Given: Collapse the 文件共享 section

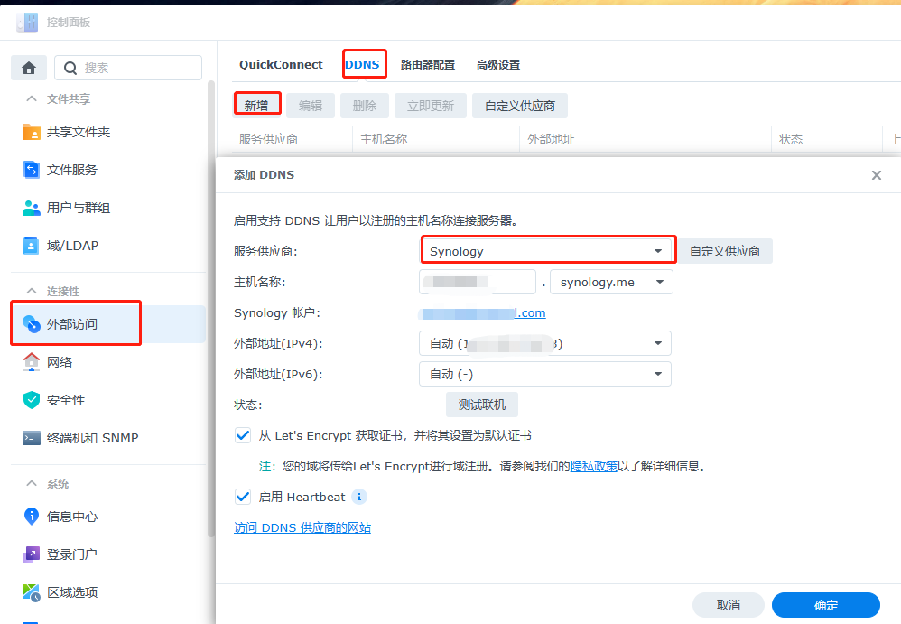Looking at the screenshot, I should click(32, 98).
